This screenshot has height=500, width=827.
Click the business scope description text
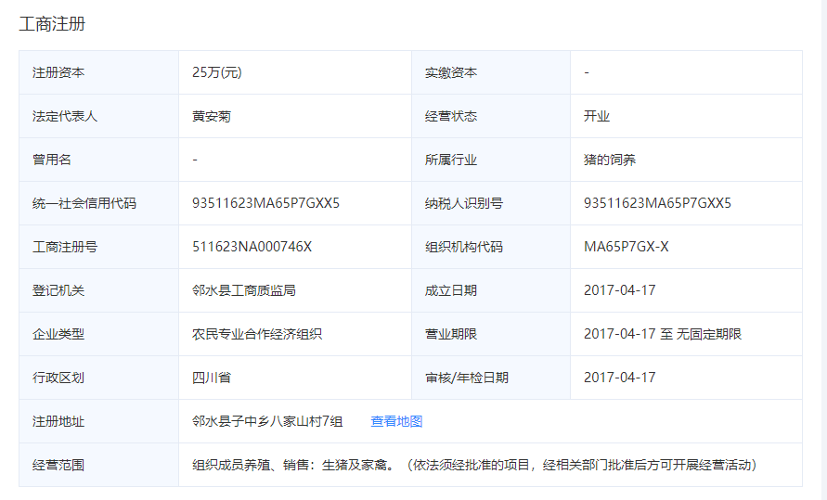pyautogui.click(x=473, y=465)
